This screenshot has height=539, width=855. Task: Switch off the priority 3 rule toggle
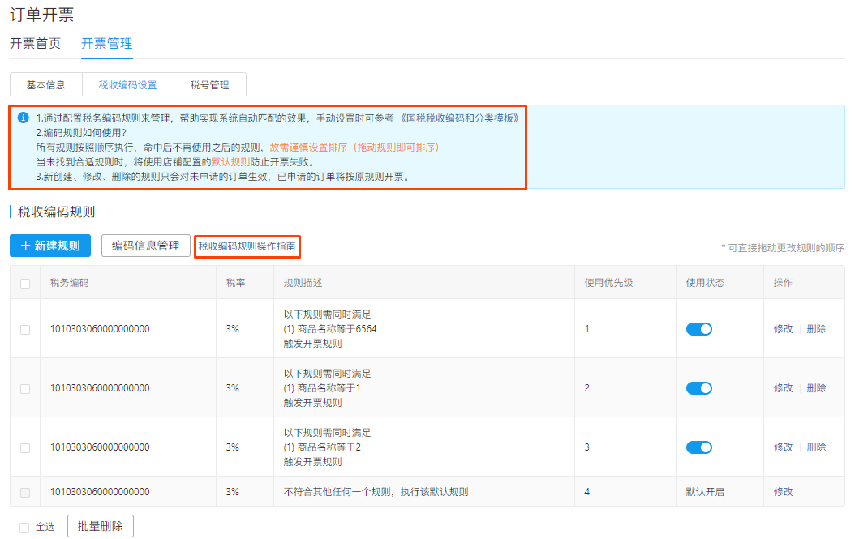click(698, 447)
